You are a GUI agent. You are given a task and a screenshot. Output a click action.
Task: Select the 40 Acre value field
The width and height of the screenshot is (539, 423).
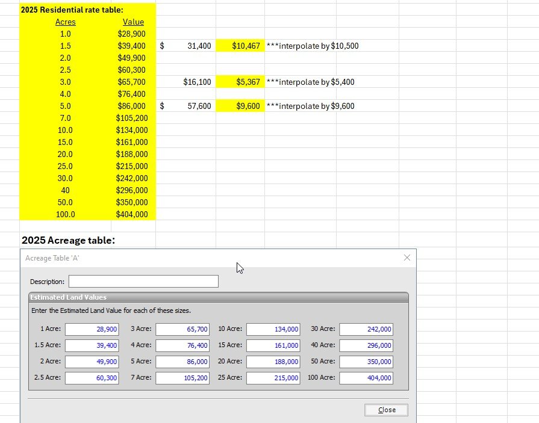[366, 345]
